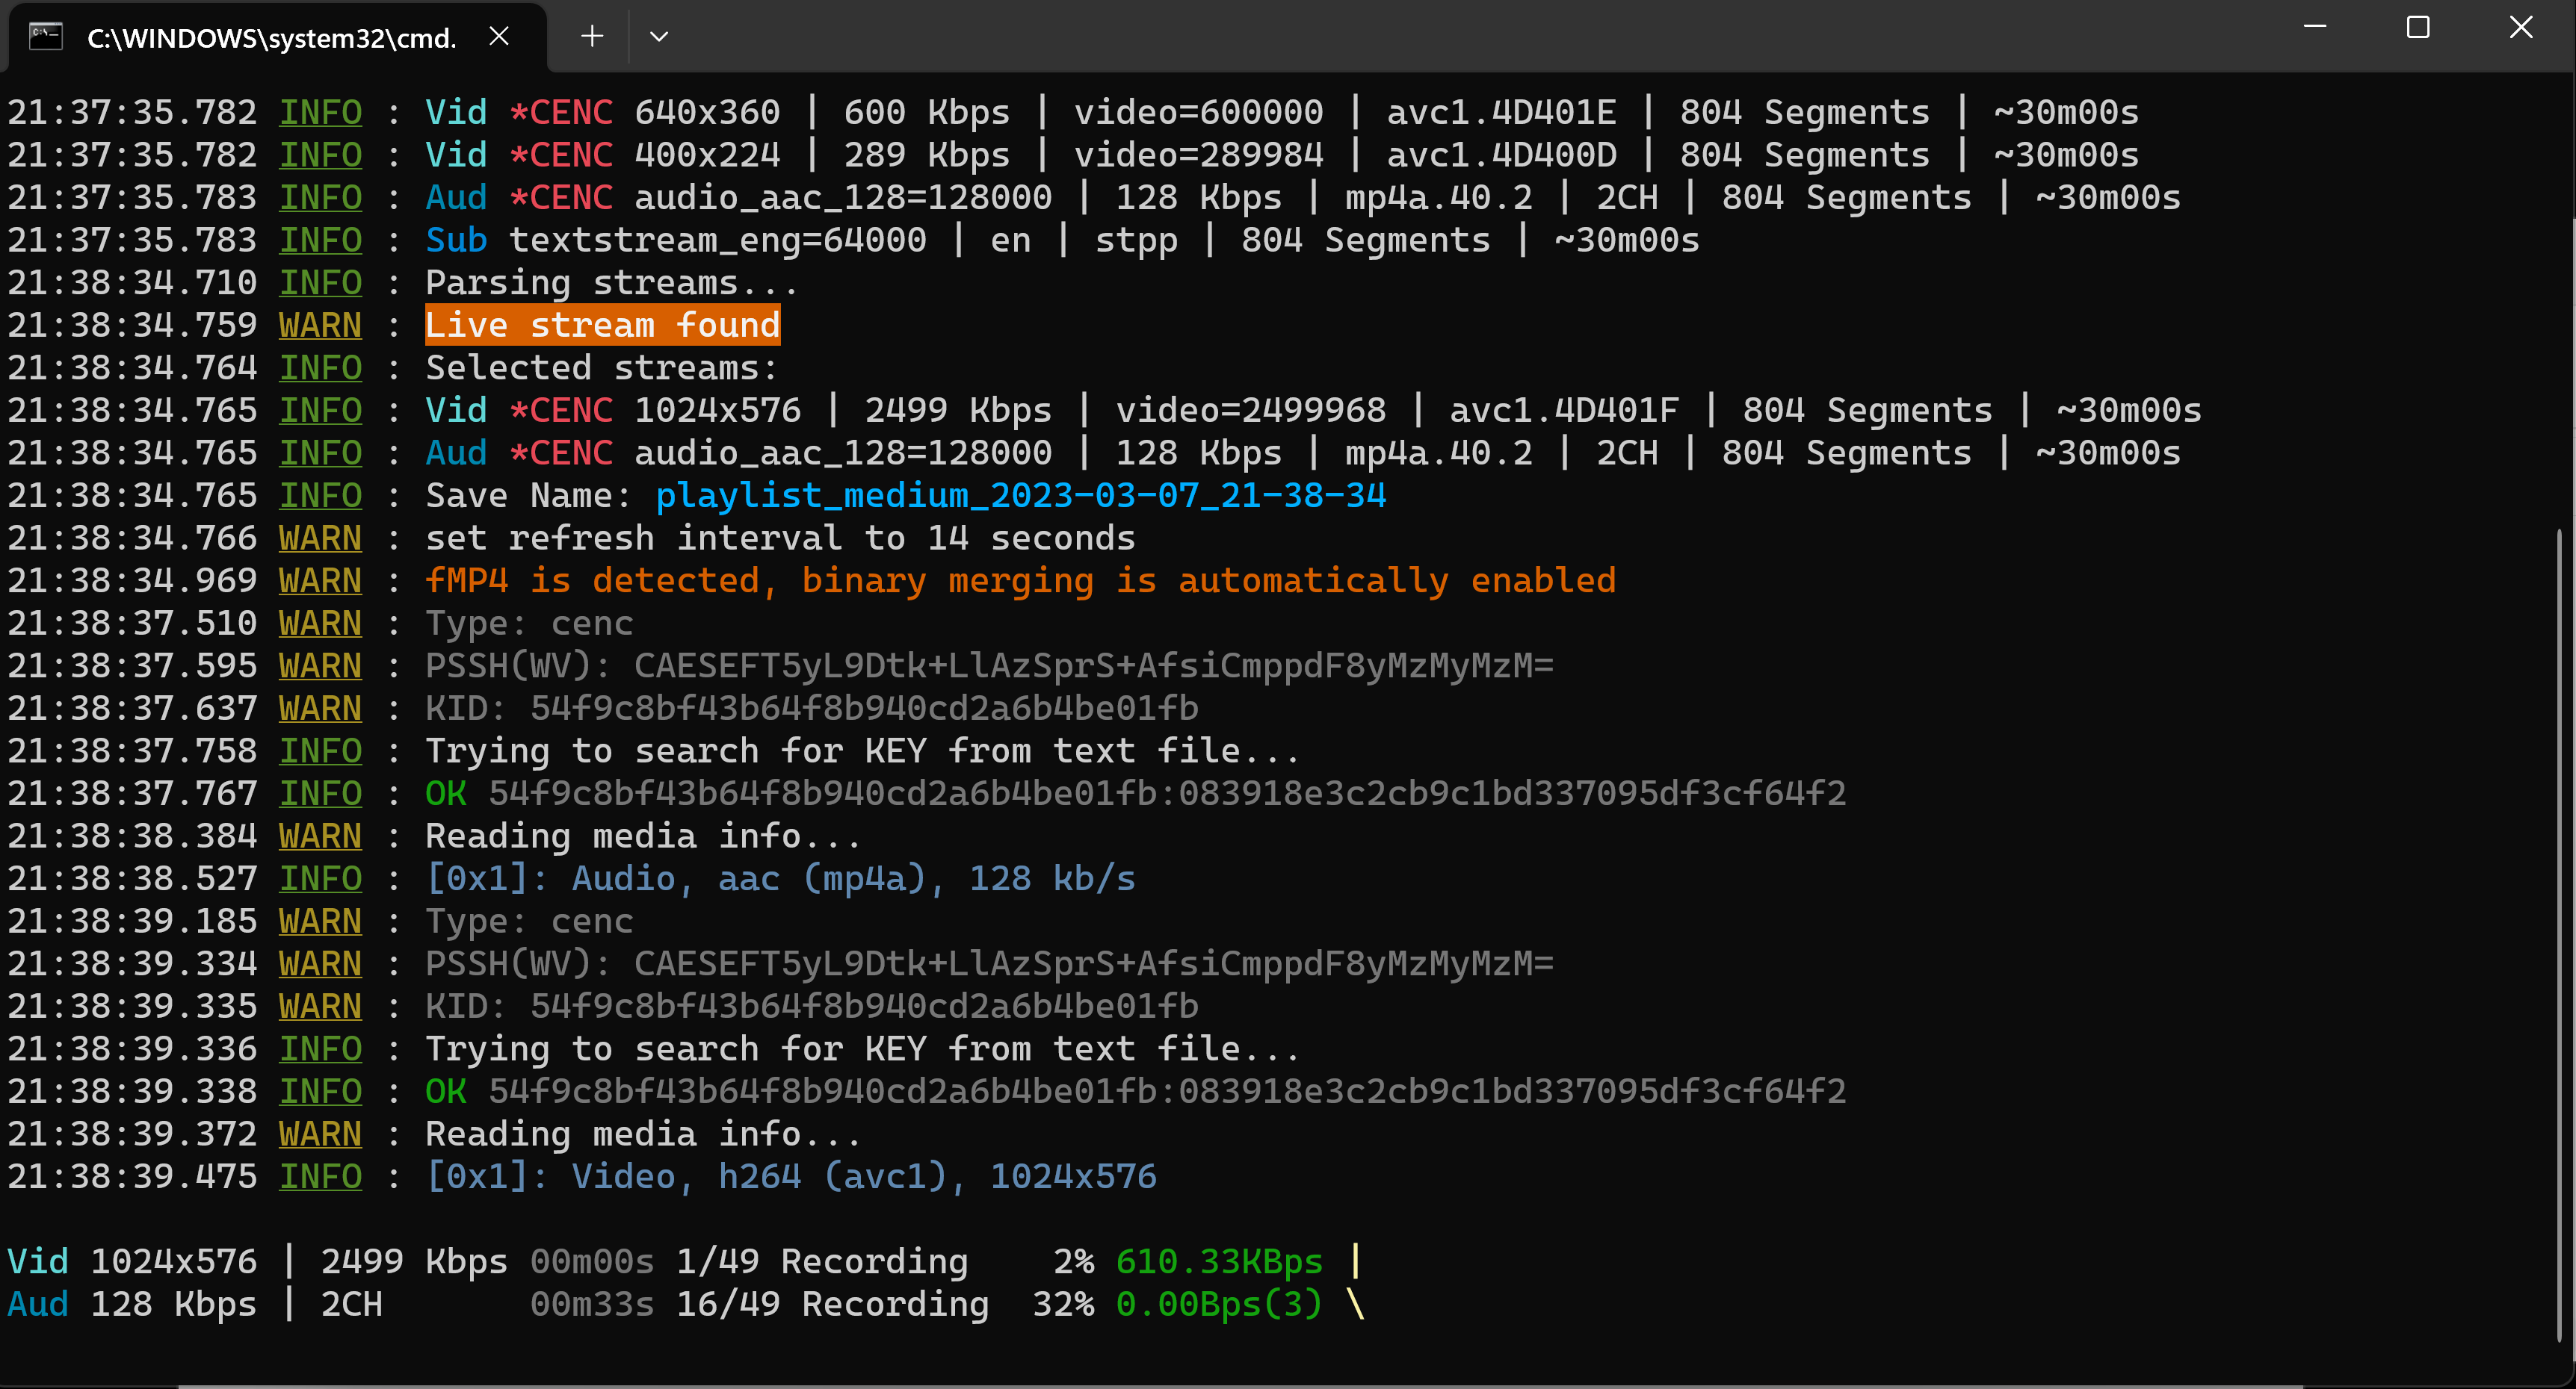Minimize the terminal window
The image size is (2576, 1389).
click(2315, 27)
